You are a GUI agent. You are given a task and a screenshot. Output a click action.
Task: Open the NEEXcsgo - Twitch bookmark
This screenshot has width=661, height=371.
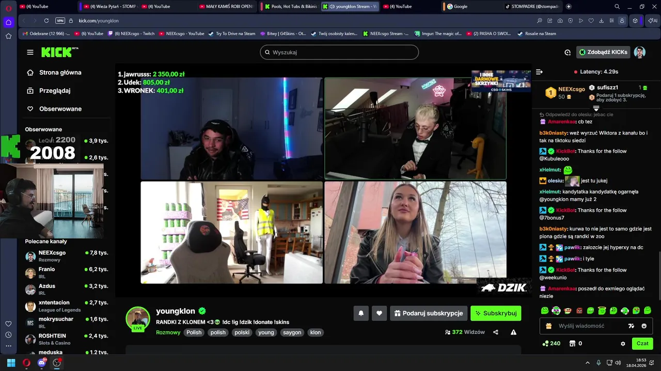click(131, 33)
